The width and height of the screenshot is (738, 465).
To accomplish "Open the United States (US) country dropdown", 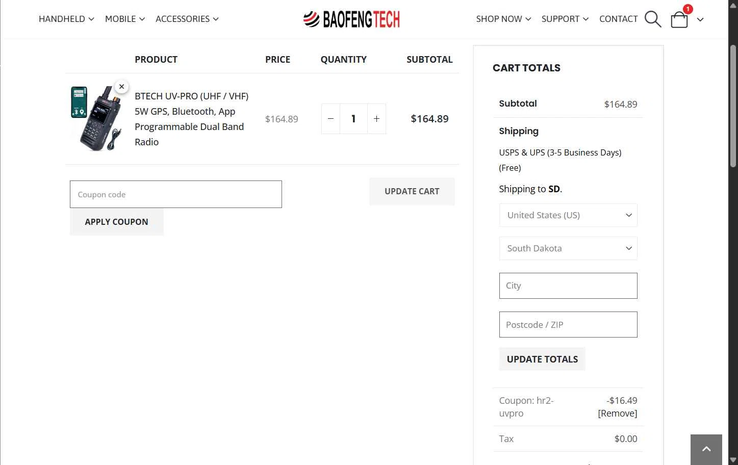I will coord(568,215).
